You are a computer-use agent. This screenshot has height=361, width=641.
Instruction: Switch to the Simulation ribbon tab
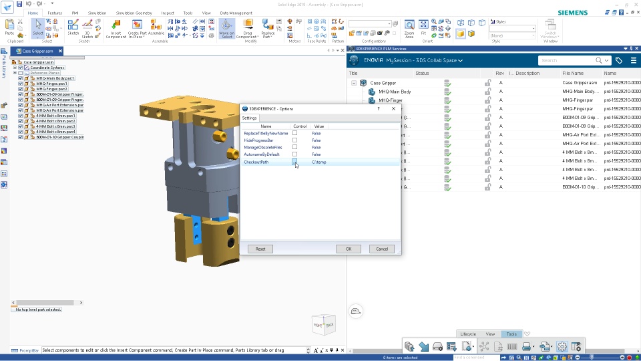tap(97, 13)
